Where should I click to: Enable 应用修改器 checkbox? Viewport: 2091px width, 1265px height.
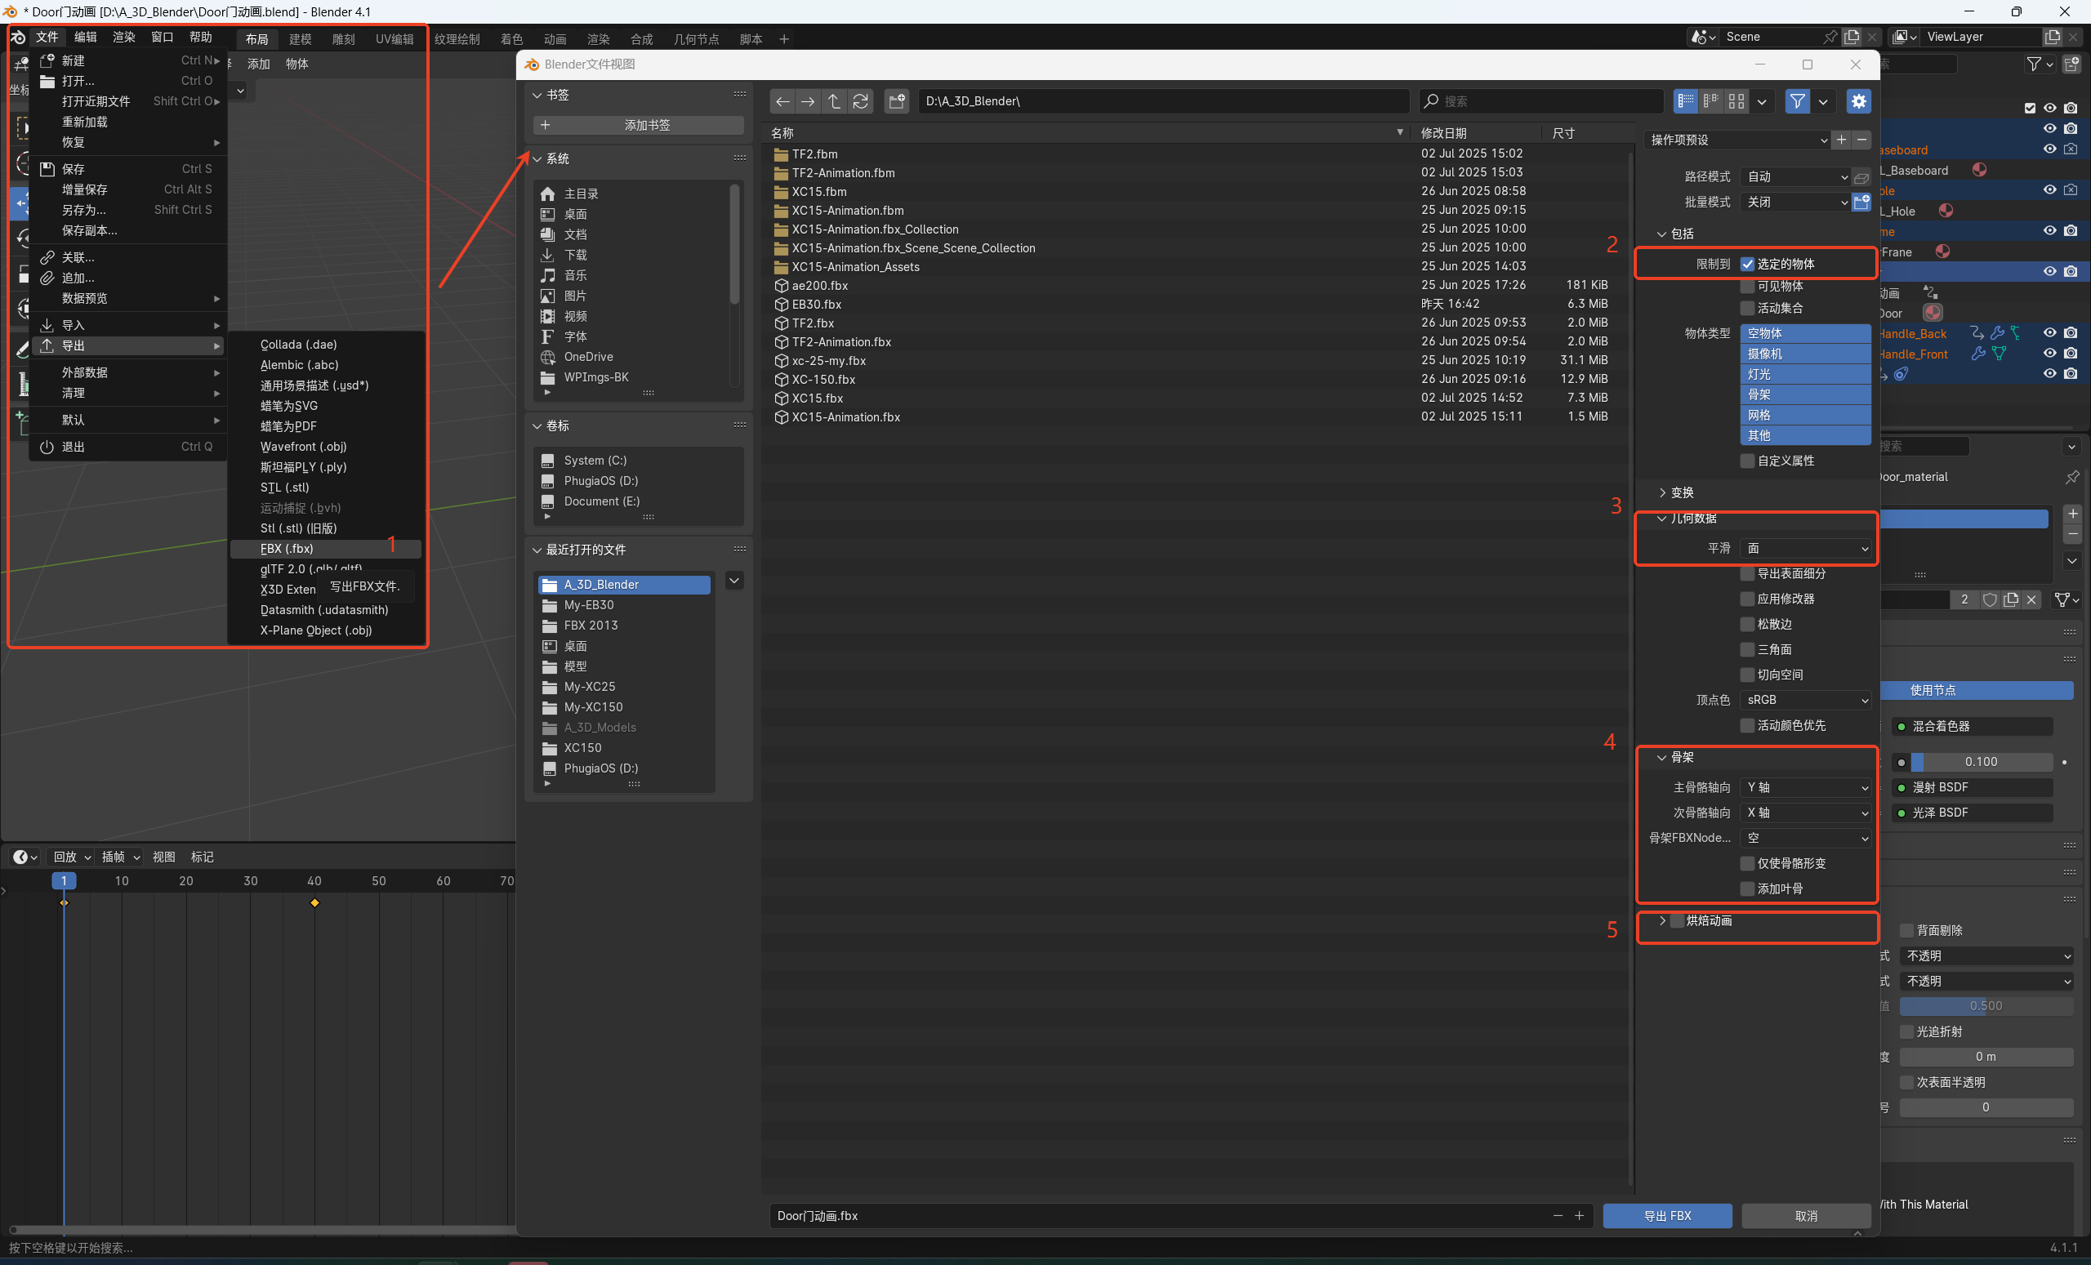click(x=1747, y=599)
